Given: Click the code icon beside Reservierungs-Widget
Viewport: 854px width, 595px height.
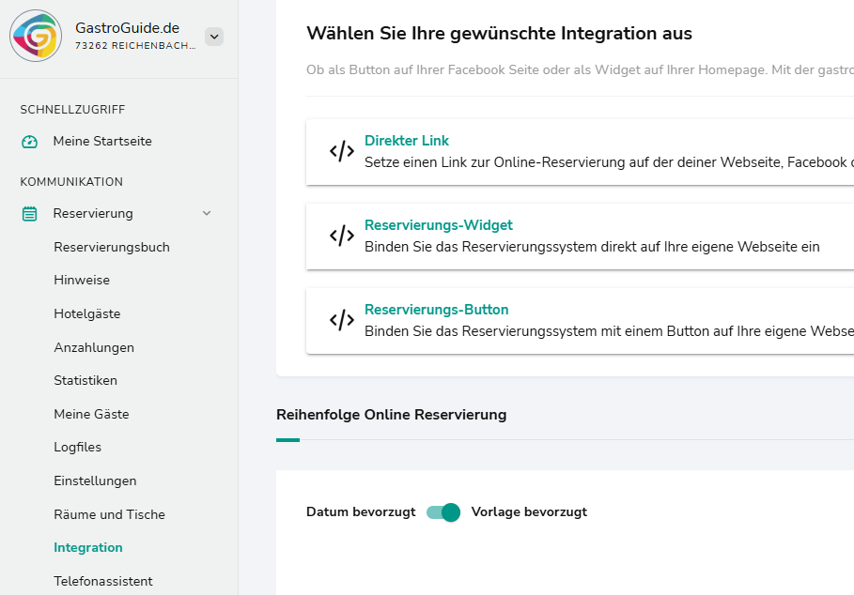Looking at the screenshot, I should 341,236.
